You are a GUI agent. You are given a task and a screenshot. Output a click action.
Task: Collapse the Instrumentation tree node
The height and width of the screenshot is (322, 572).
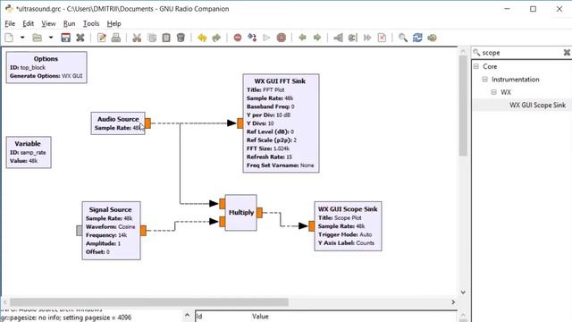[x=484, y=80]
